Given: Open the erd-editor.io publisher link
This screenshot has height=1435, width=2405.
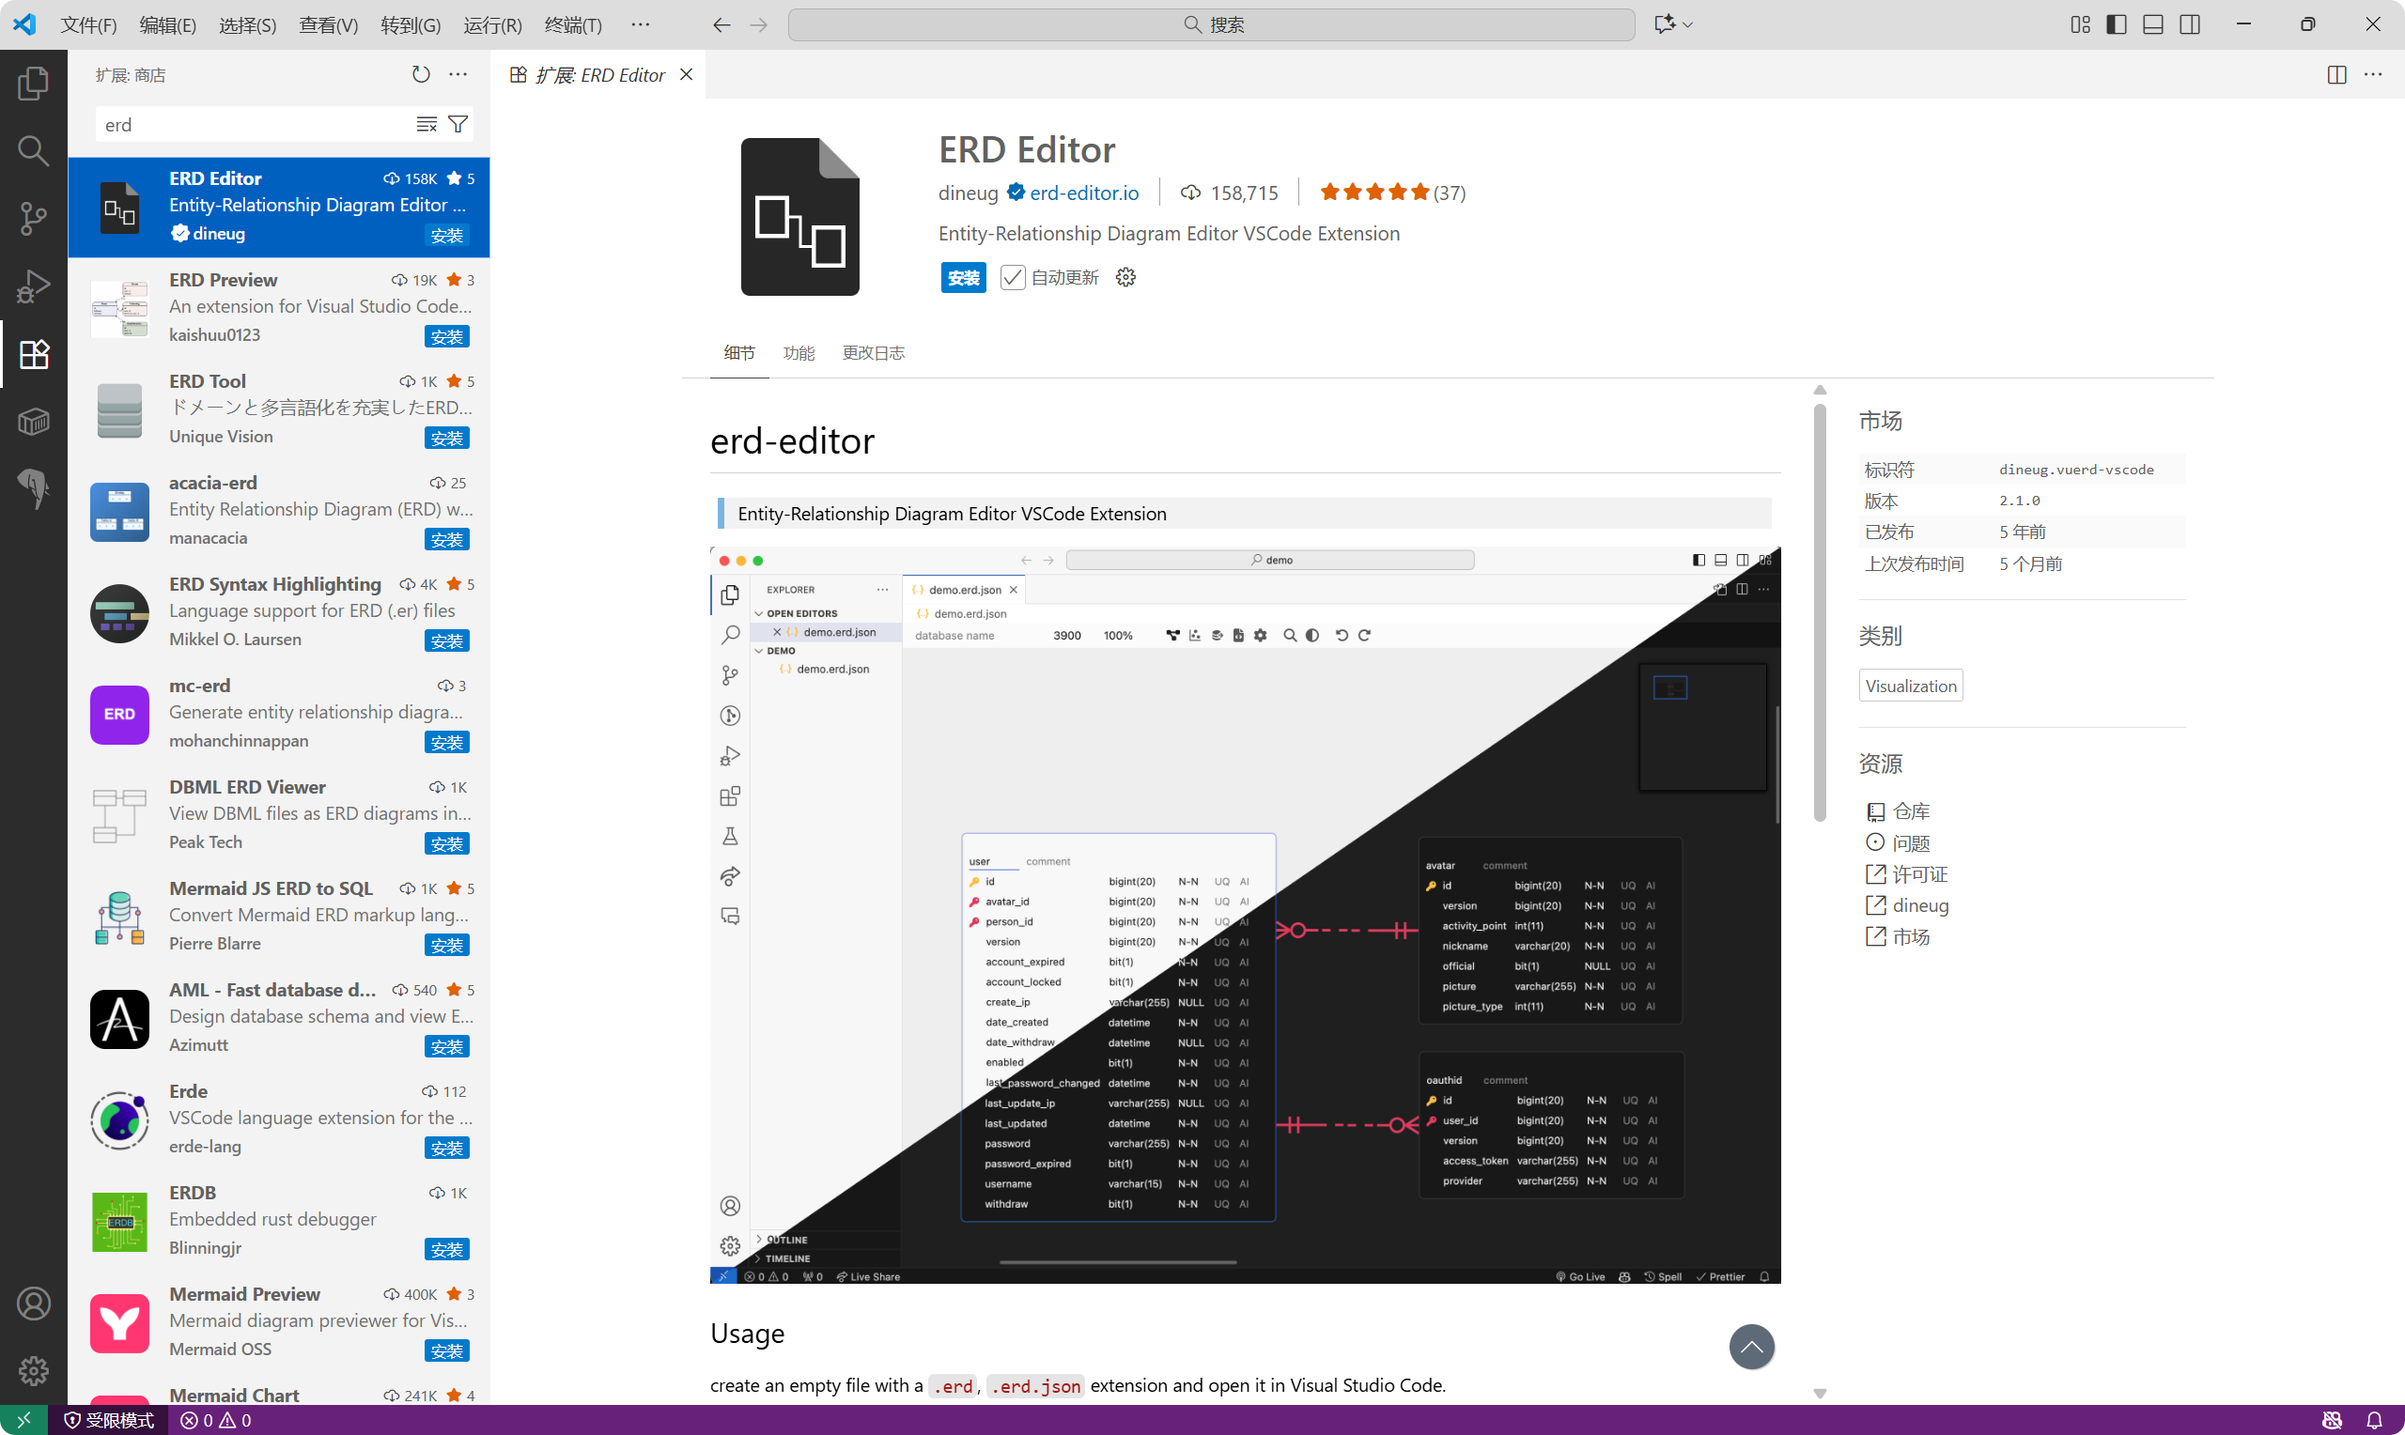Looking at the screenshot, I should click(x=1084, y=193).
